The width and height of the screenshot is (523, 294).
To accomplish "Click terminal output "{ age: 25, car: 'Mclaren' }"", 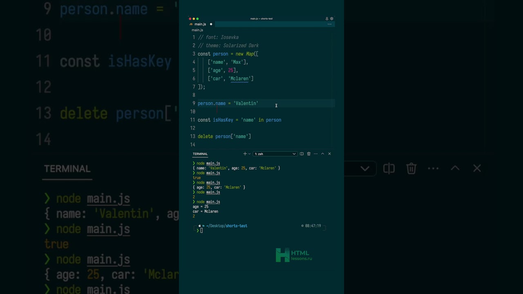I will (x=219, y=187).
